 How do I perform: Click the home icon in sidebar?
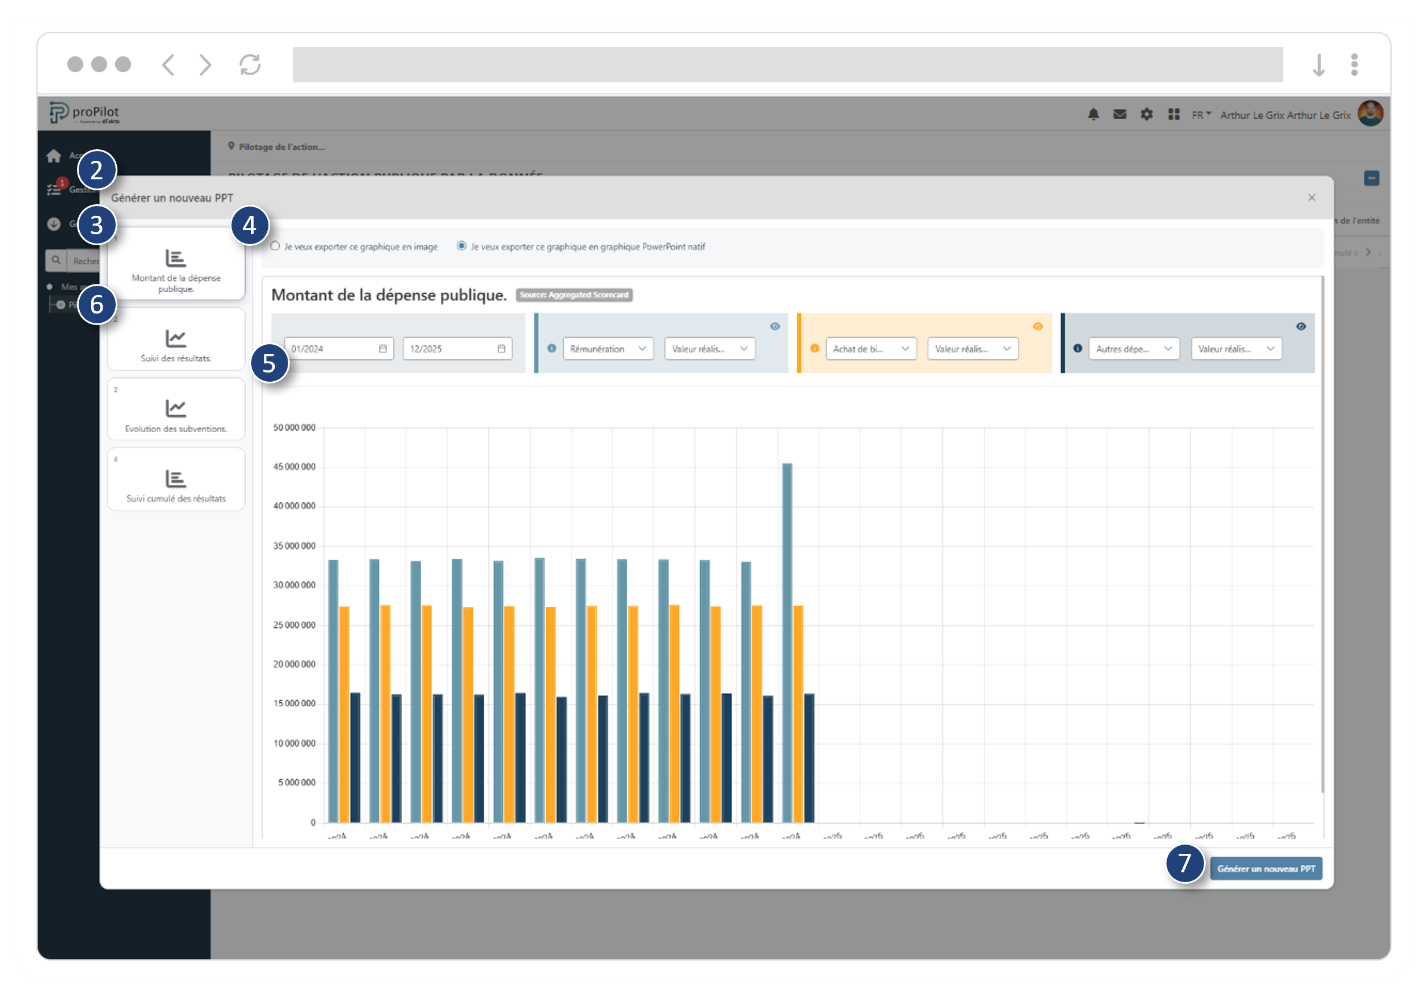pyautogui.click(x=54, y=156)
